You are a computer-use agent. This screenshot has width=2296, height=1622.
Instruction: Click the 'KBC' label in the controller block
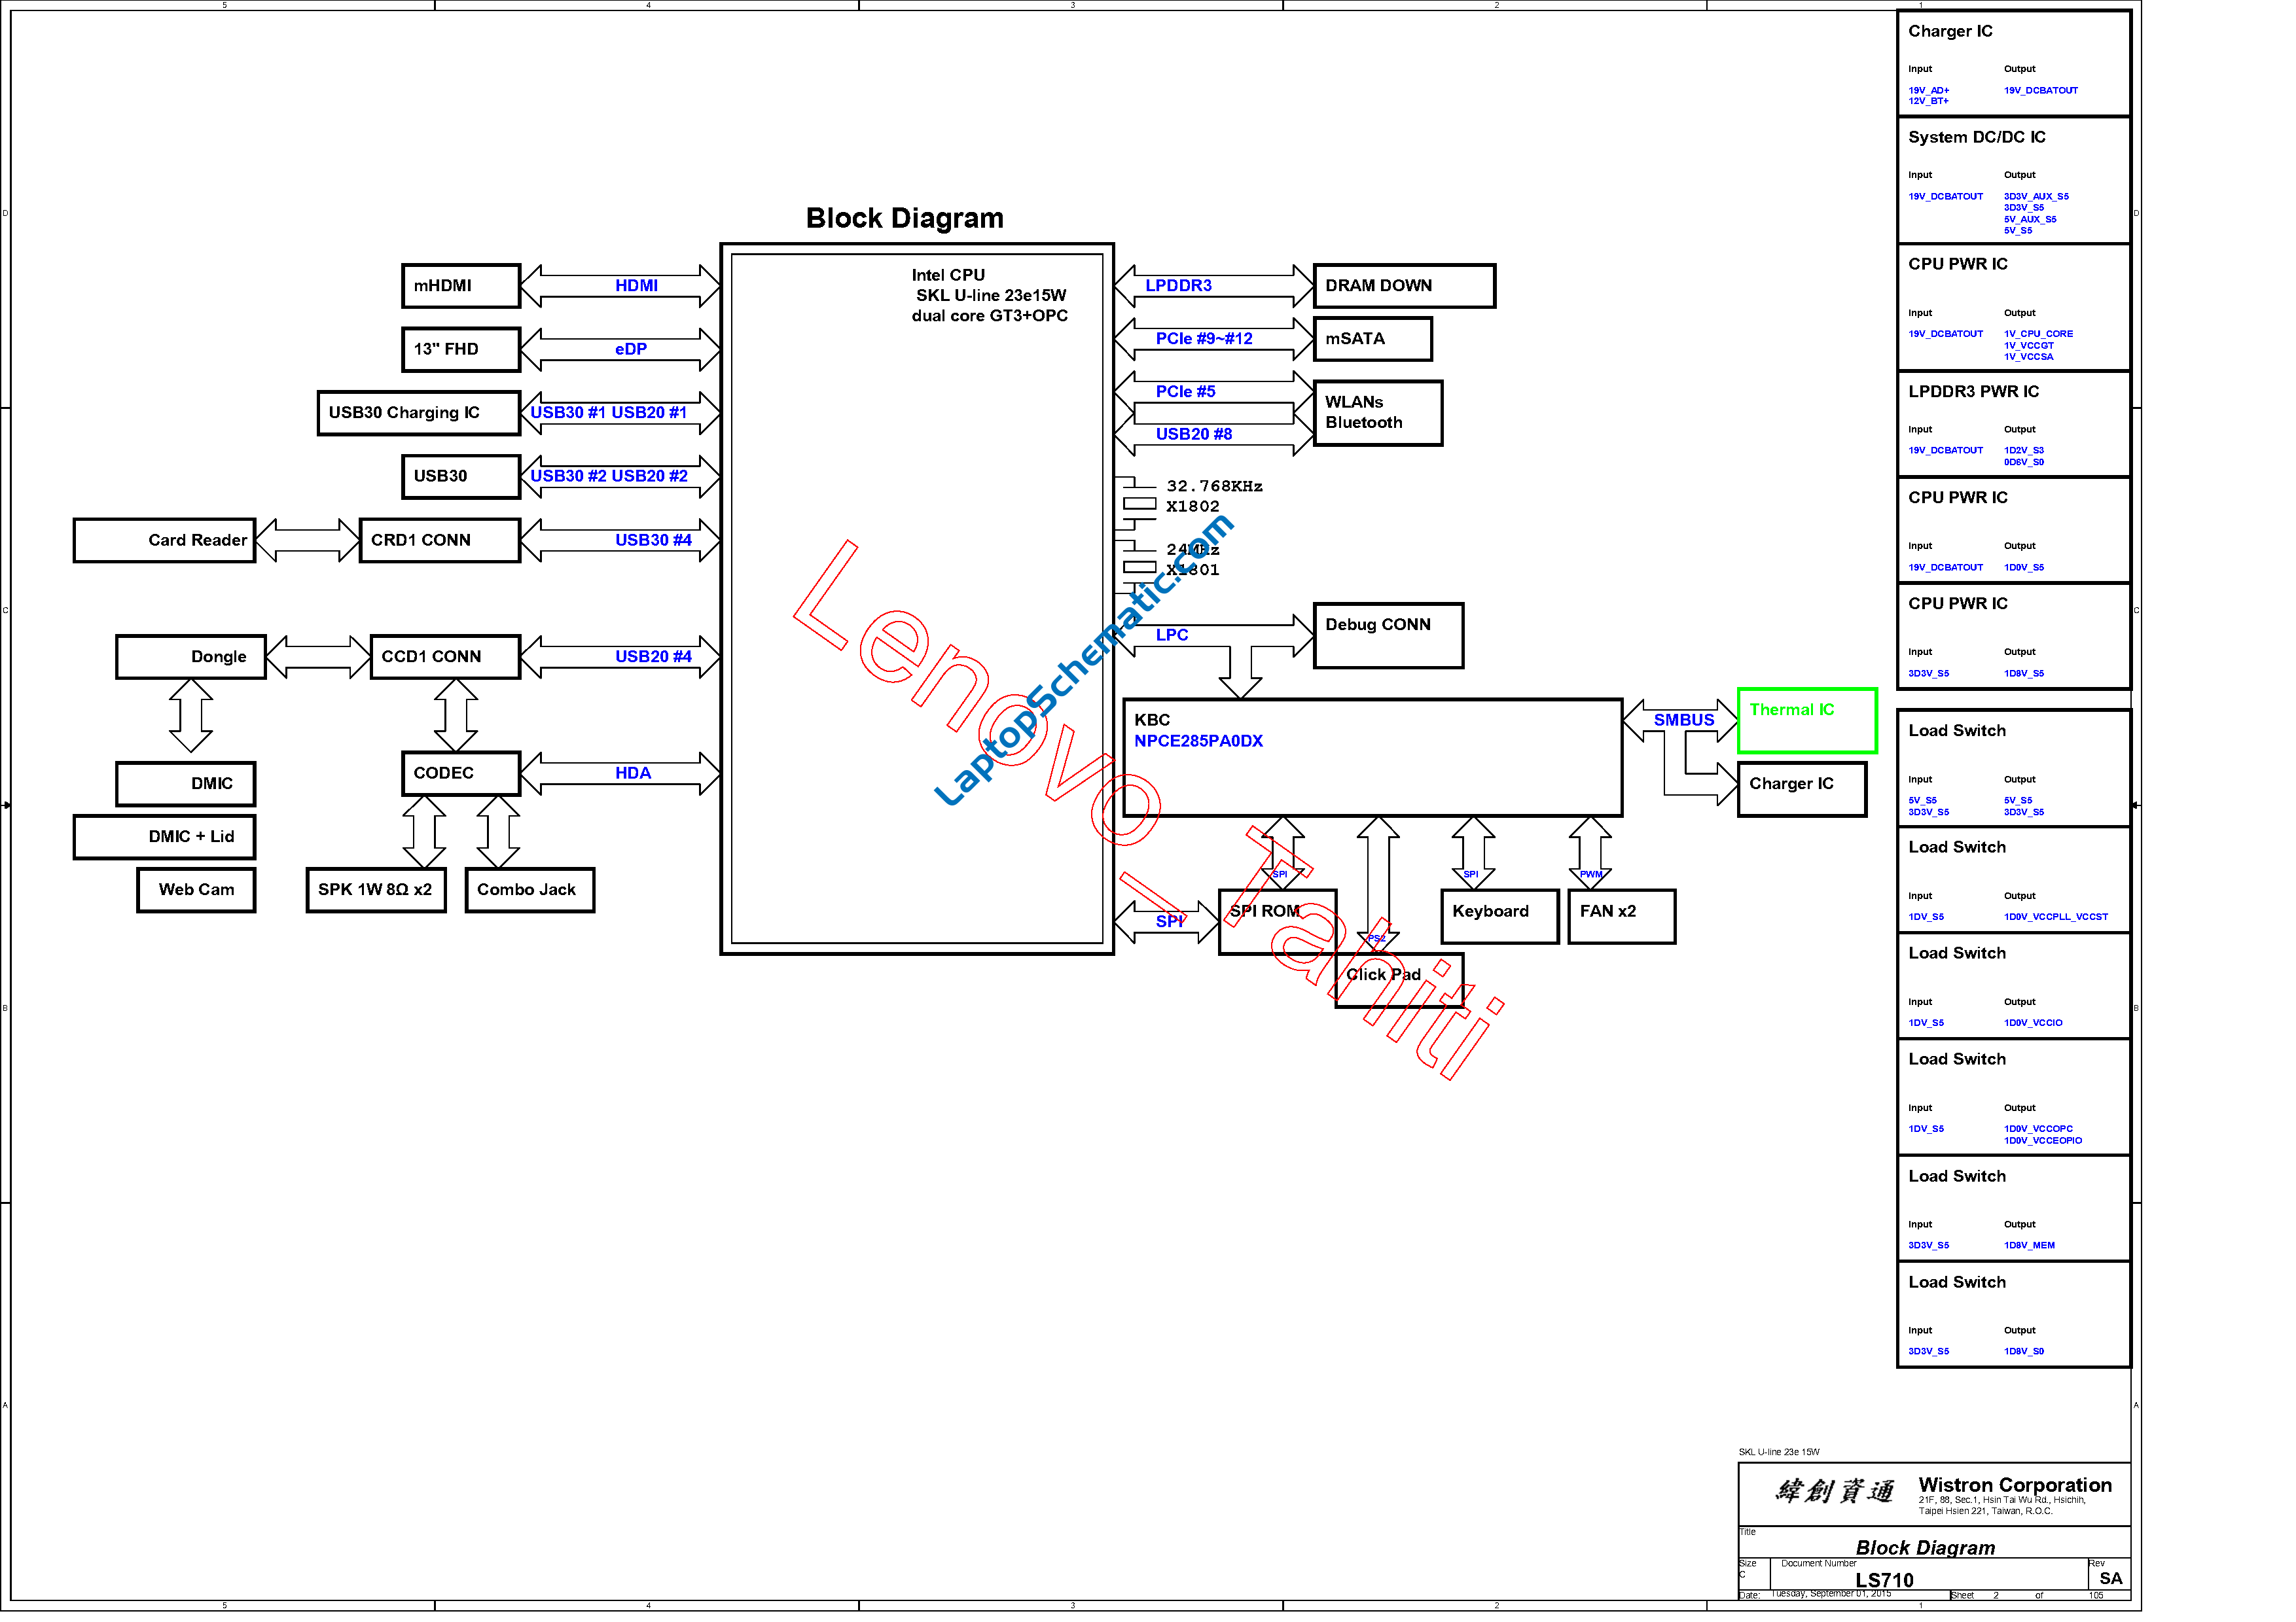(x=1152, y=720)
